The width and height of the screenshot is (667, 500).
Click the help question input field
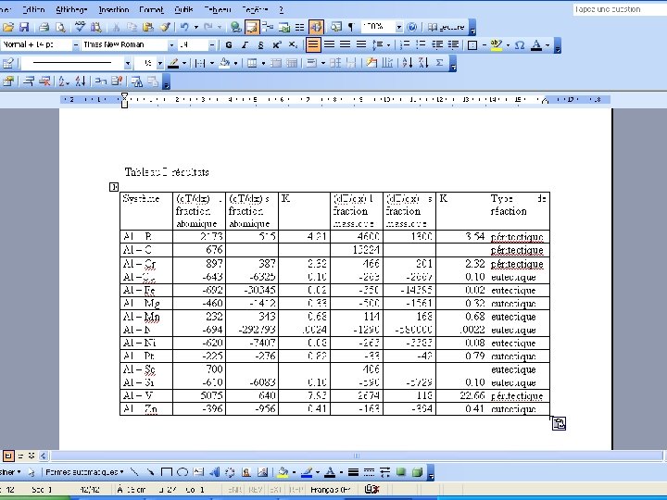620,9
